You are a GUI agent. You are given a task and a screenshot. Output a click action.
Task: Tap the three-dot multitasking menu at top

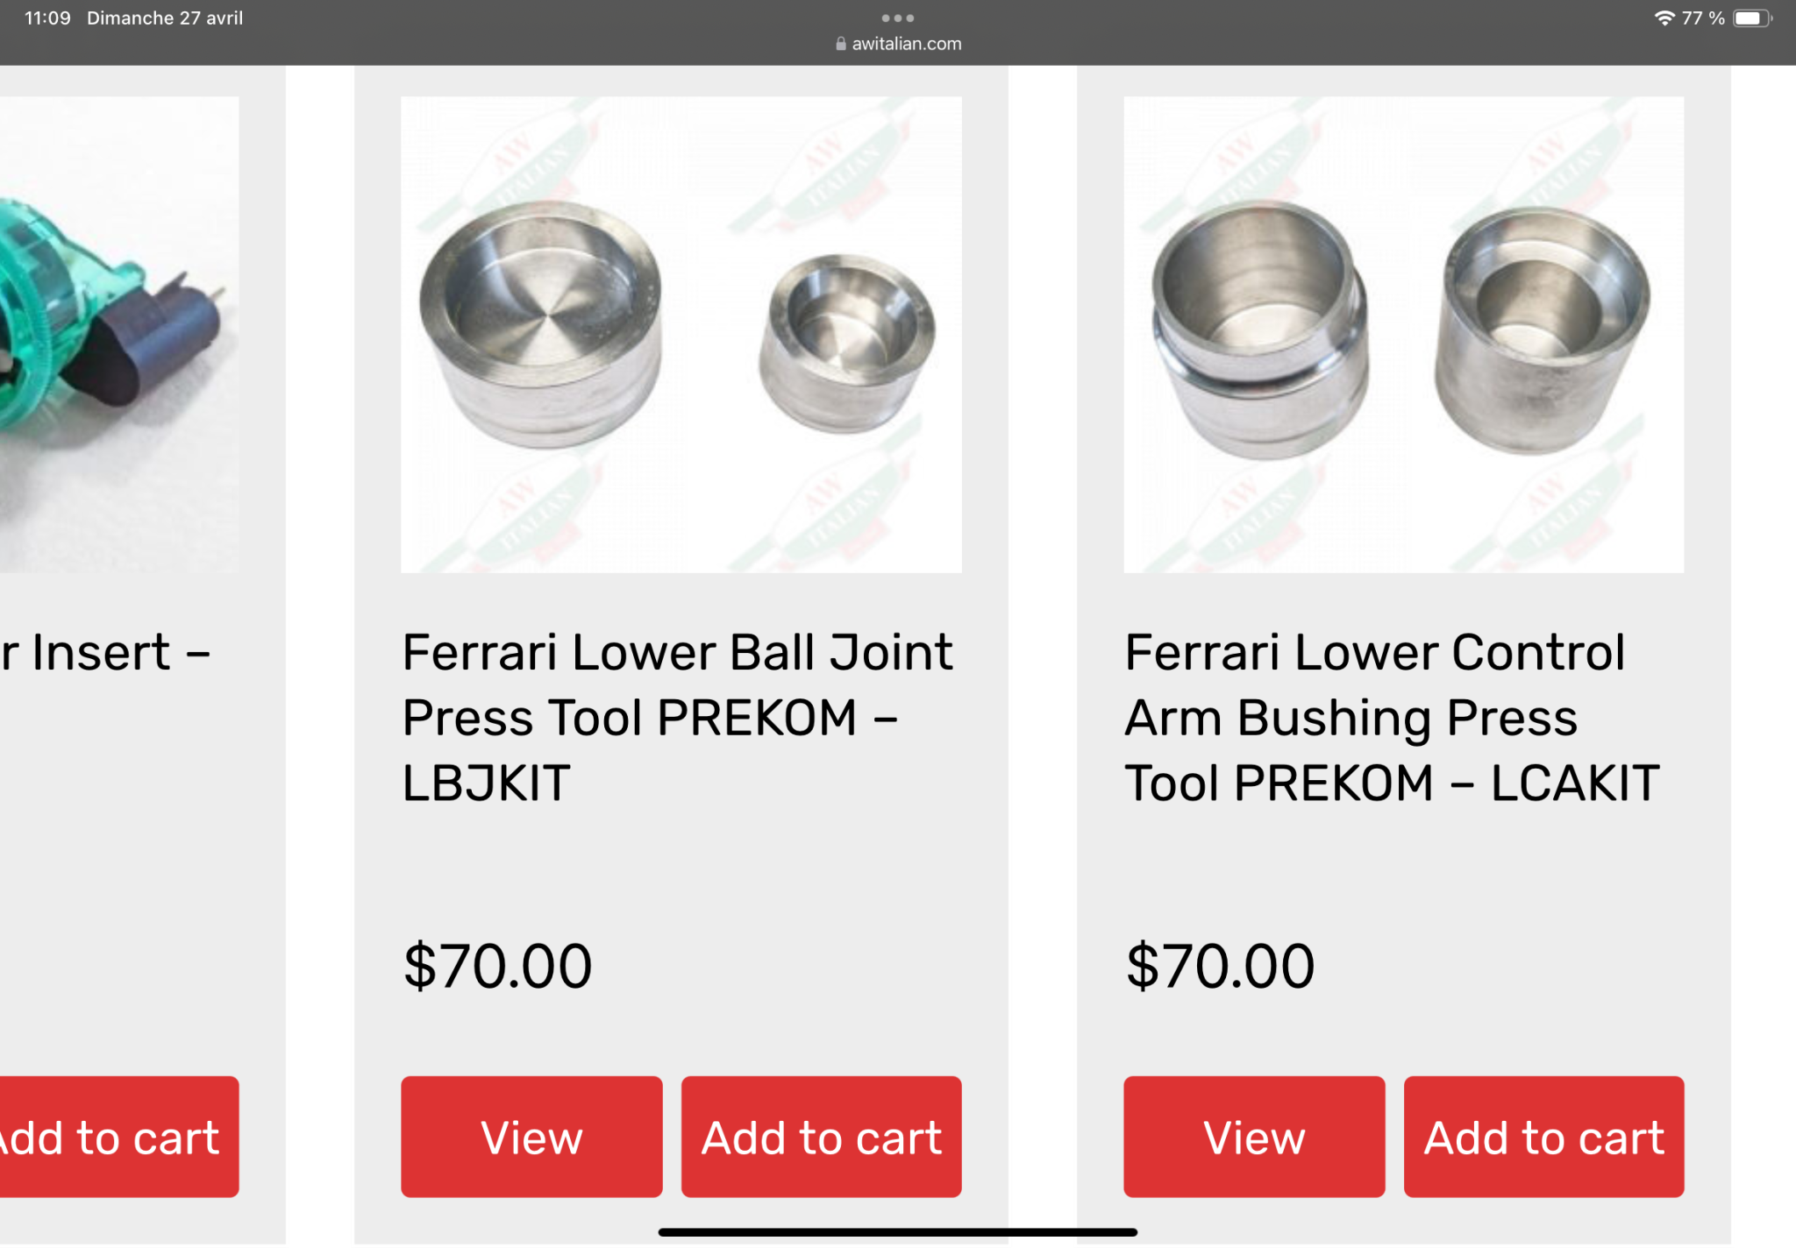click(x=897, y=18)
